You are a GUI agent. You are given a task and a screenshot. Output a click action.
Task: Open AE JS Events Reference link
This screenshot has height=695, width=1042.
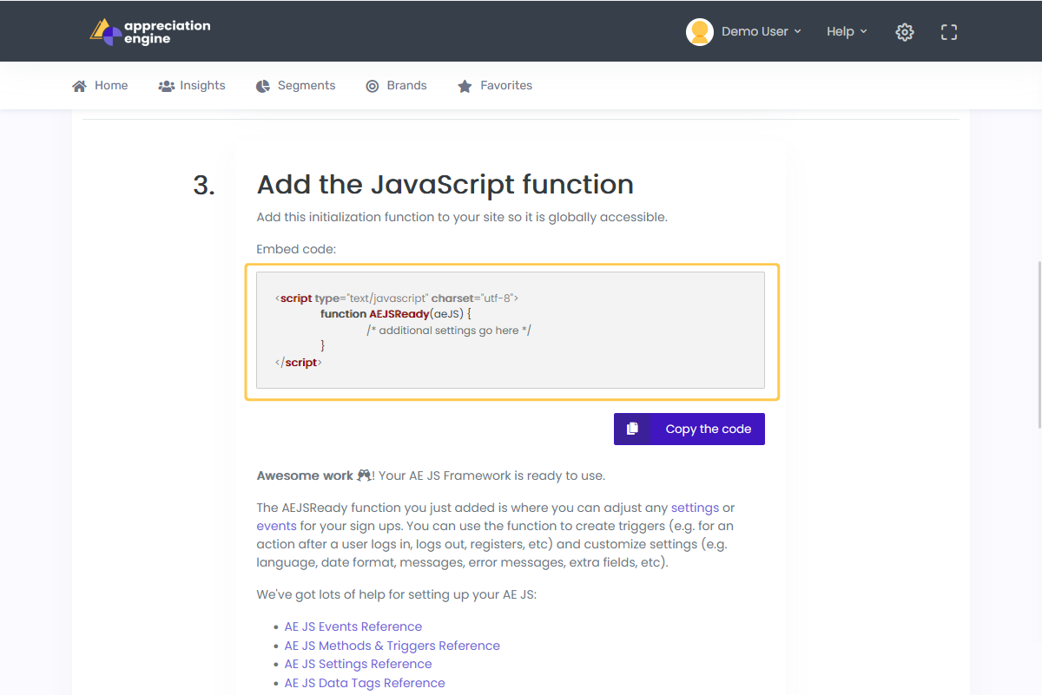(x=353, y=626)
